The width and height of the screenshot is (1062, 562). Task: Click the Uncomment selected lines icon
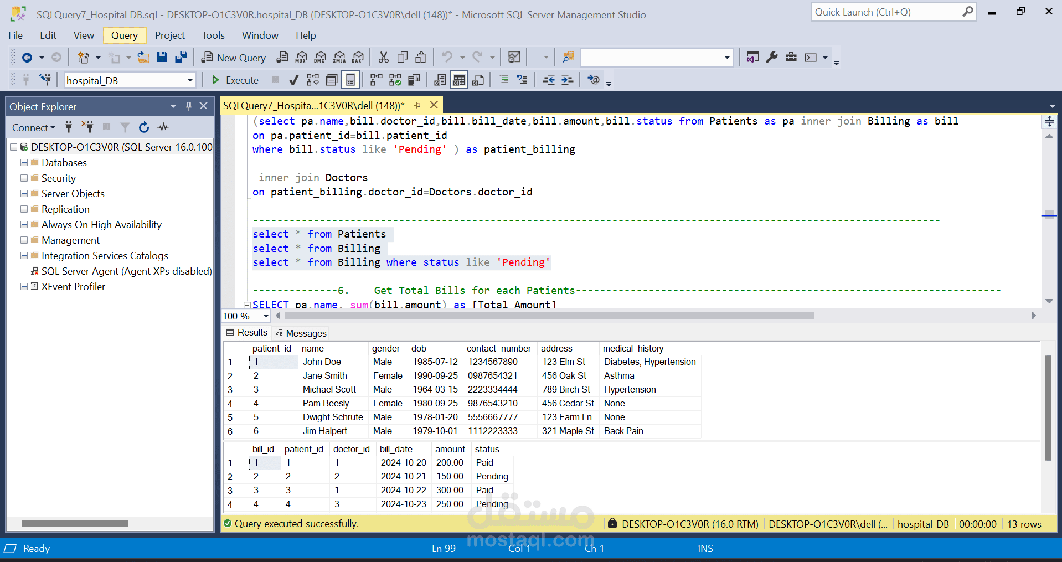522,80
